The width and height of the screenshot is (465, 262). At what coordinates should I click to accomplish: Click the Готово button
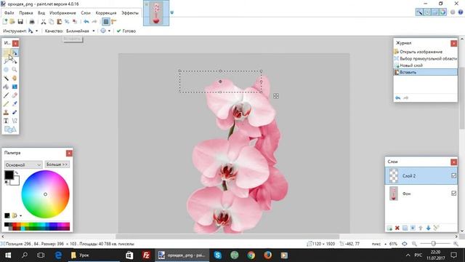pyautogui.click(x=126, y=31)
